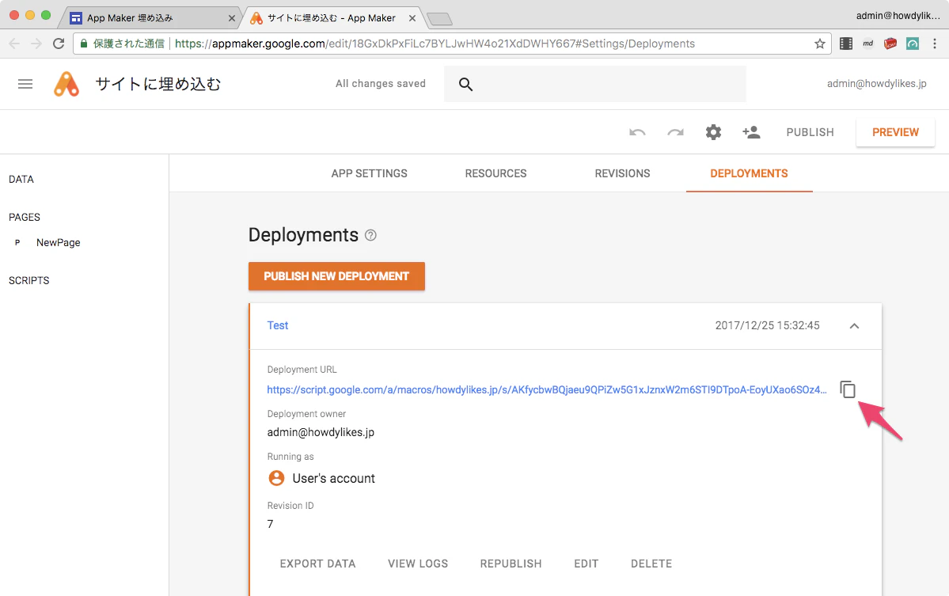The width and height of the screenshot is (949, 596).
Task: Select NewPage in the sidebar
Action: [x=58, y=243]
